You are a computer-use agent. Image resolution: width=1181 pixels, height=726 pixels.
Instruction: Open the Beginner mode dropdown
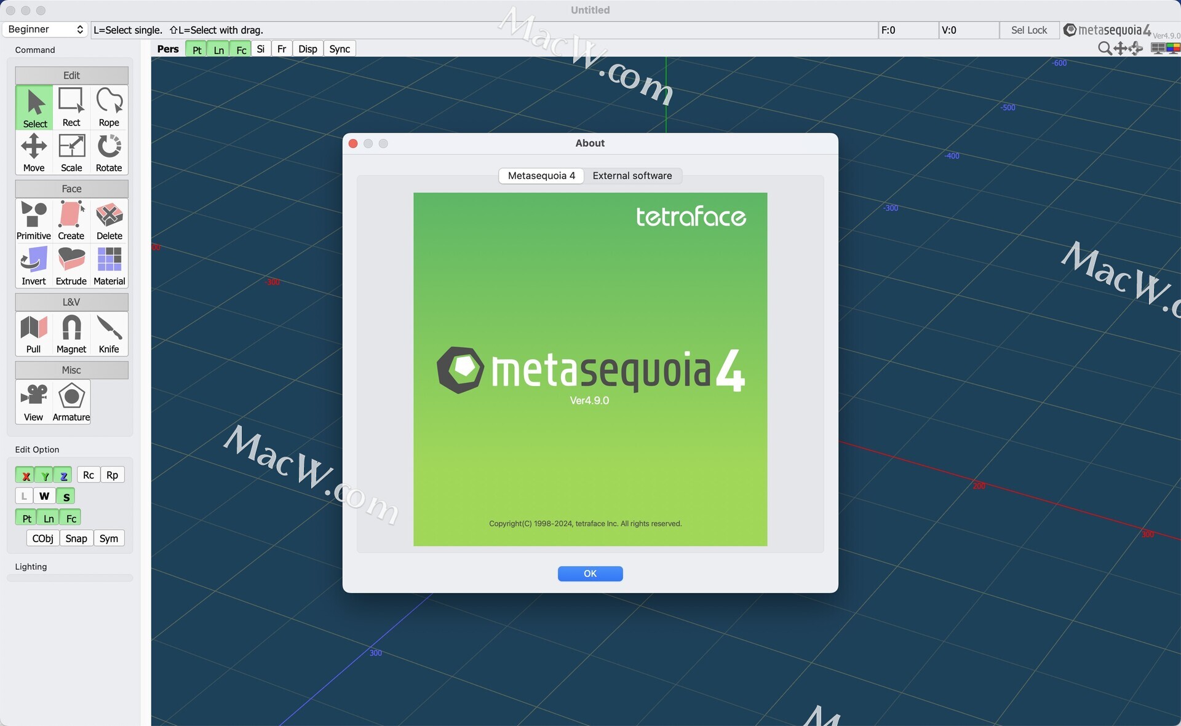coord(44,30)
